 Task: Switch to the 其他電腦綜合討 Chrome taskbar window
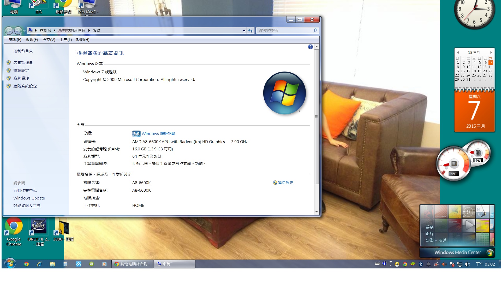pos(133,264)
